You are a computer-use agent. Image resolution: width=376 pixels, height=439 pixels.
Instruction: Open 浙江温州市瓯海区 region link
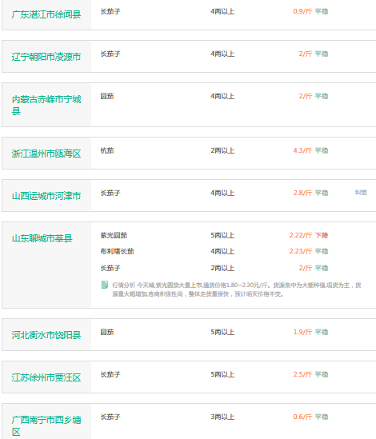(x=46, y=154)
